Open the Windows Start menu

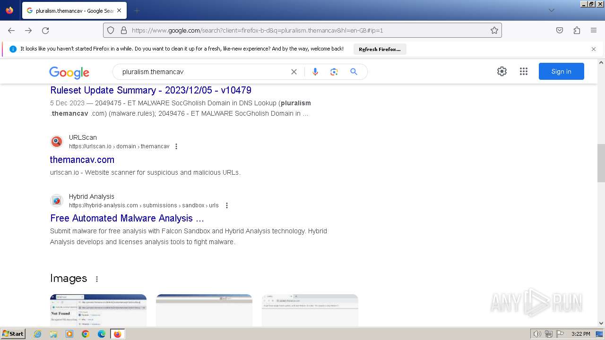coord(13,334)
